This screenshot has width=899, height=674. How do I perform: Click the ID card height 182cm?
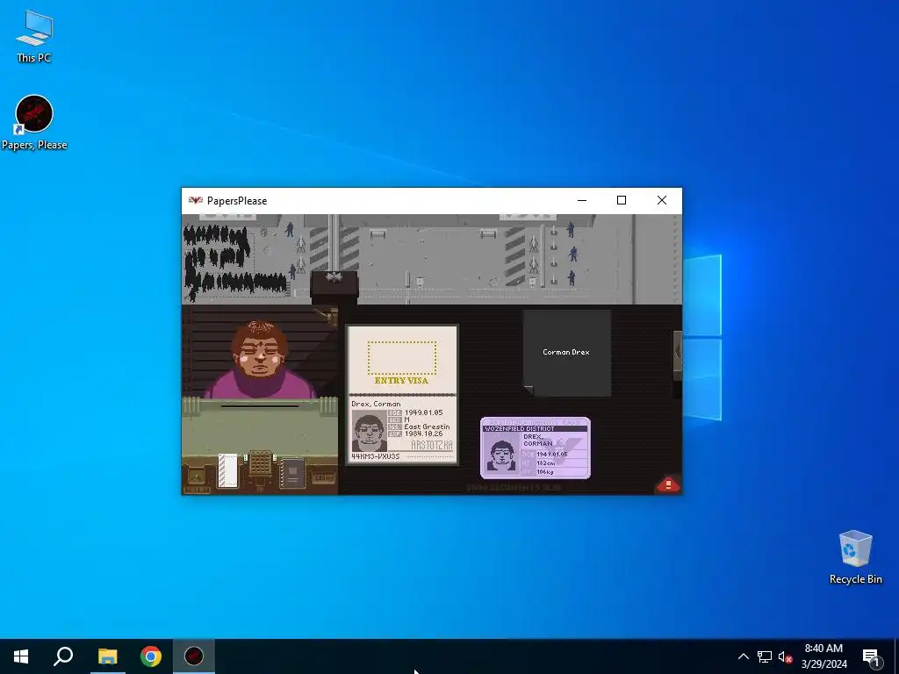pos(546,463)
